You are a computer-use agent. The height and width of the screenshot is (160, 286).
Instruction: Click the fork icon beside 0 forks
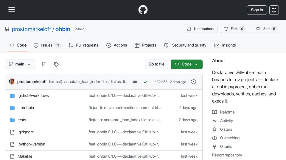[214, 147]
